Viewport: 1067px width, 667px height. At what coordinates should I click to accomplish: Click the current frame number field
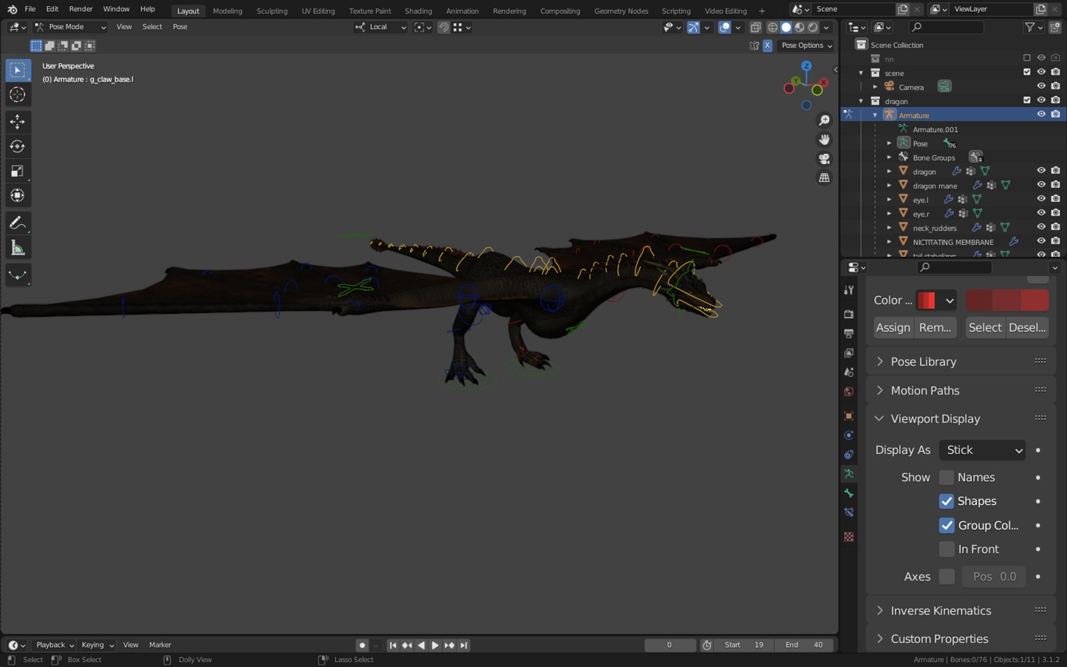pyautogui.click(x=670, y=645)
